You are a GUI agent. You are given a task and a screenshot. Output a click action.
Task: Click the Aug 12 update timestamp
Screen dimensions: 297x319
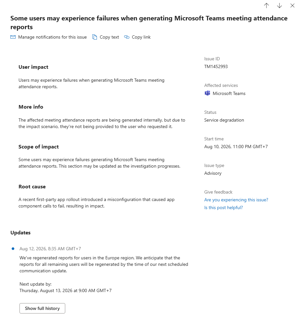[50, 249]
